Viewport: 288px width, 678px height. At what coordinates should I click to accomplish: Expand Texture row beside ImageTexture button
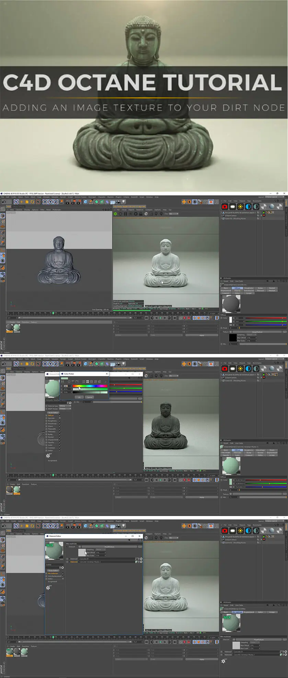(x=221, y=332)
